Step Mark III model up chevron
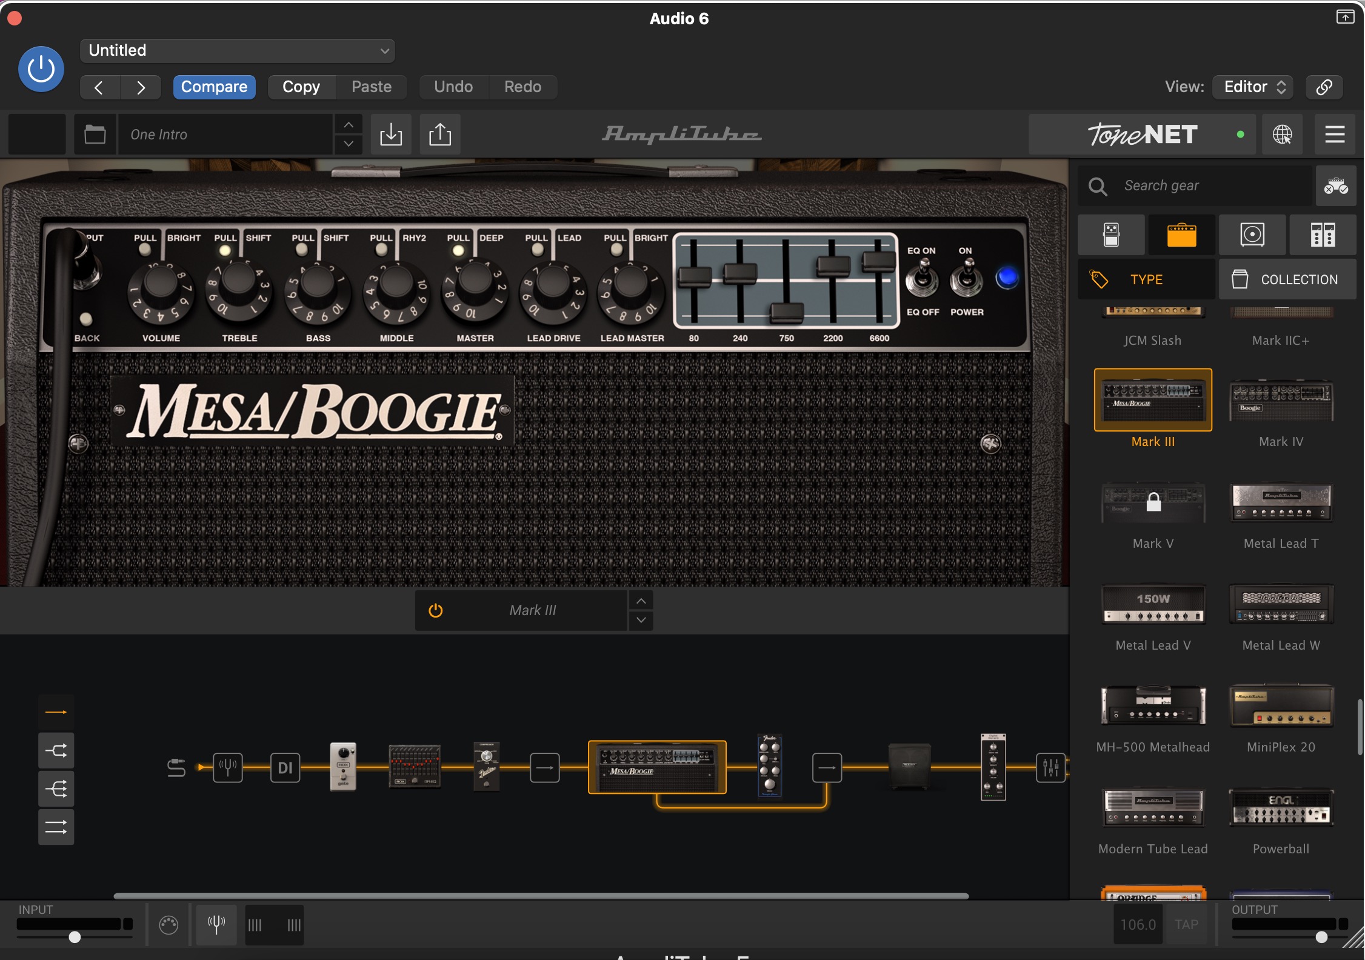Screen dimensions: 1365x960 641,601
